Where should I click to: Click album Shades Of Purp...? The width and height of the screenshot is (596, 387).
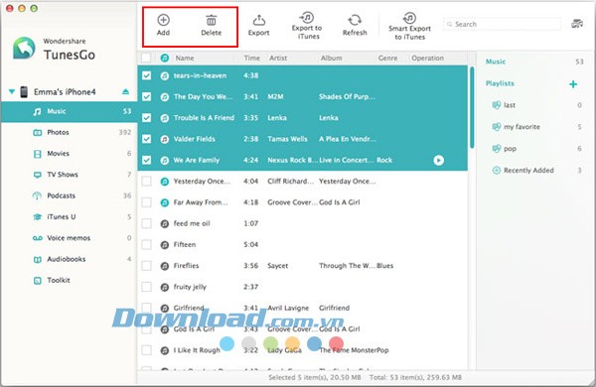[347, 97]
